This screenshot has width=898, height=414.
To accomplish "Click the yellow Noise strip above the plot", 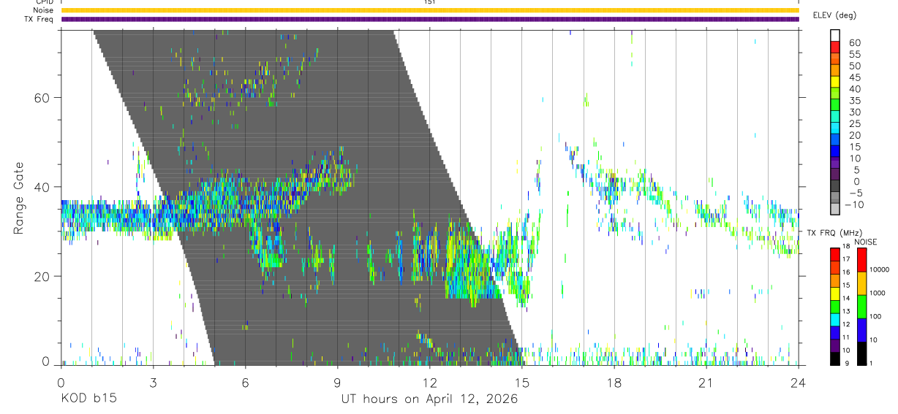I will pos(430,10).
